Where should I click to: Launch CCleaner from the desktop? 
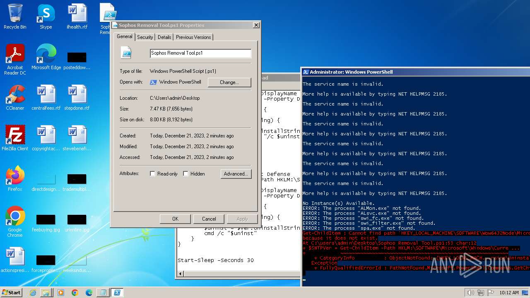coord(15,98)
